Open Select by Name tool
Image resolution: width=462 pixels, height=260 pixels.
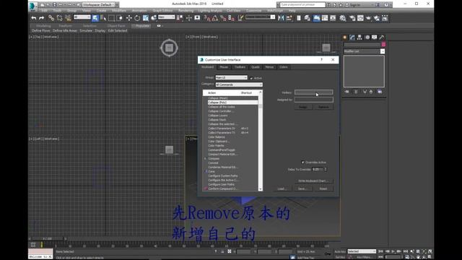103,18
